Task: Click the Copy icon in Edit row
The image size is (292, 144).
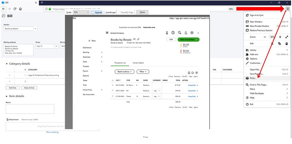Action: [x=279, y=43]
